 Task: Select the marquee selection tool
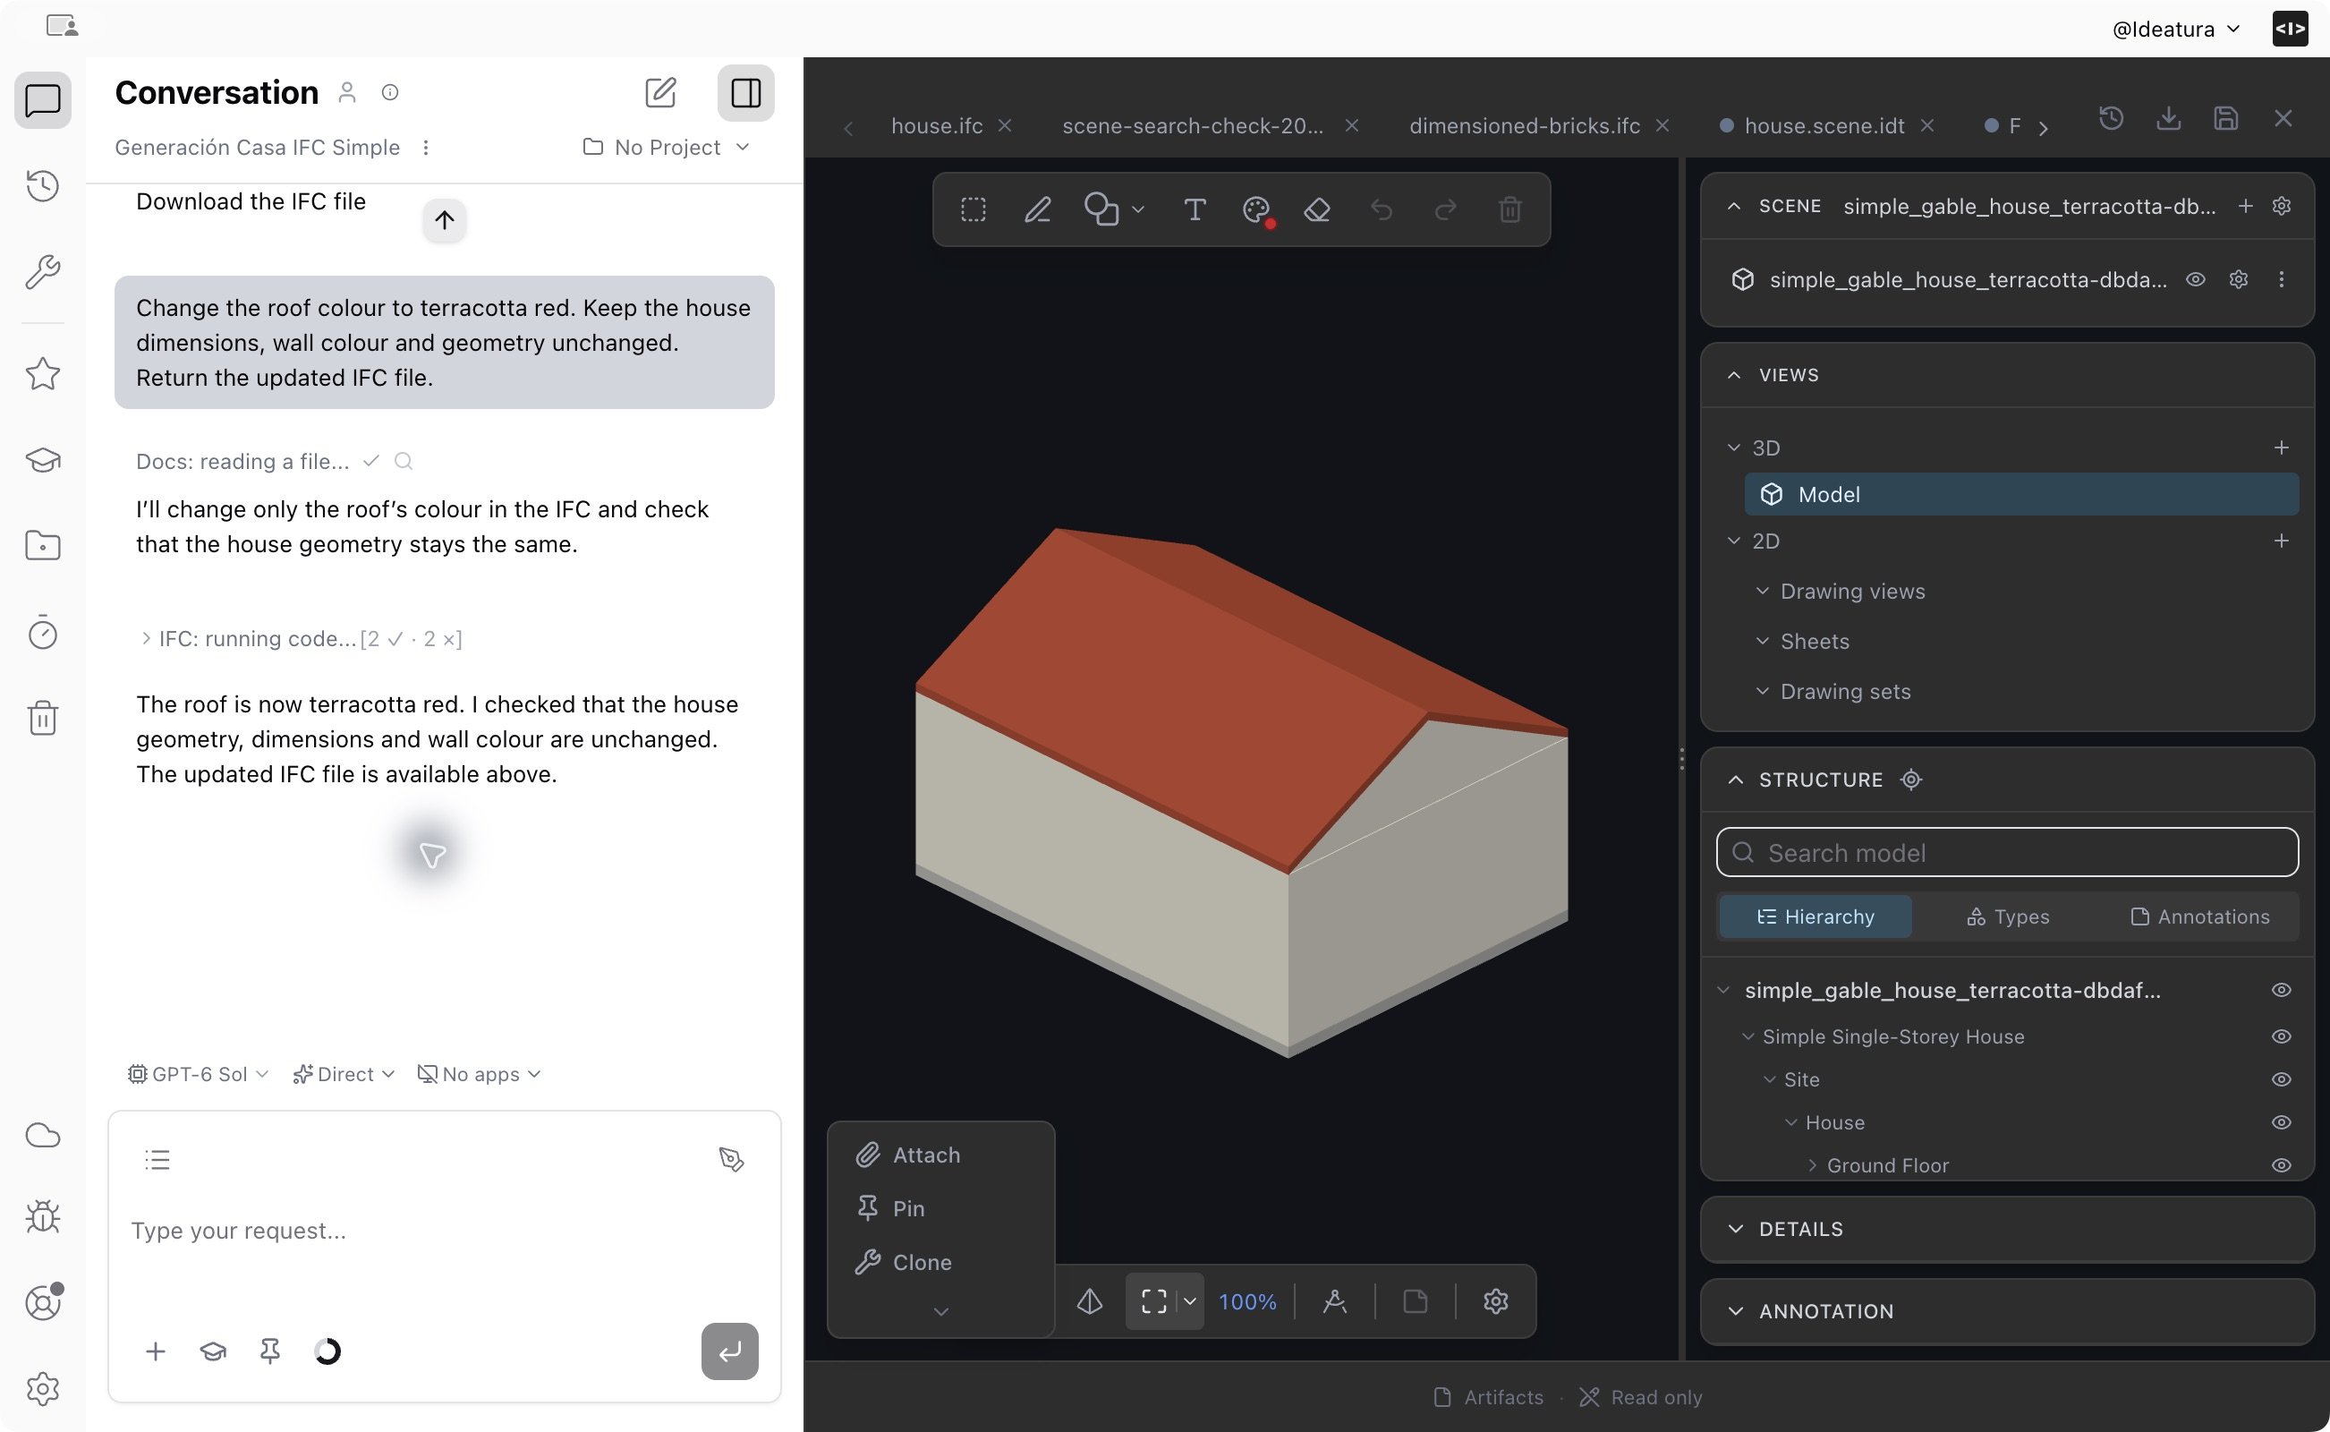(973, 209)
